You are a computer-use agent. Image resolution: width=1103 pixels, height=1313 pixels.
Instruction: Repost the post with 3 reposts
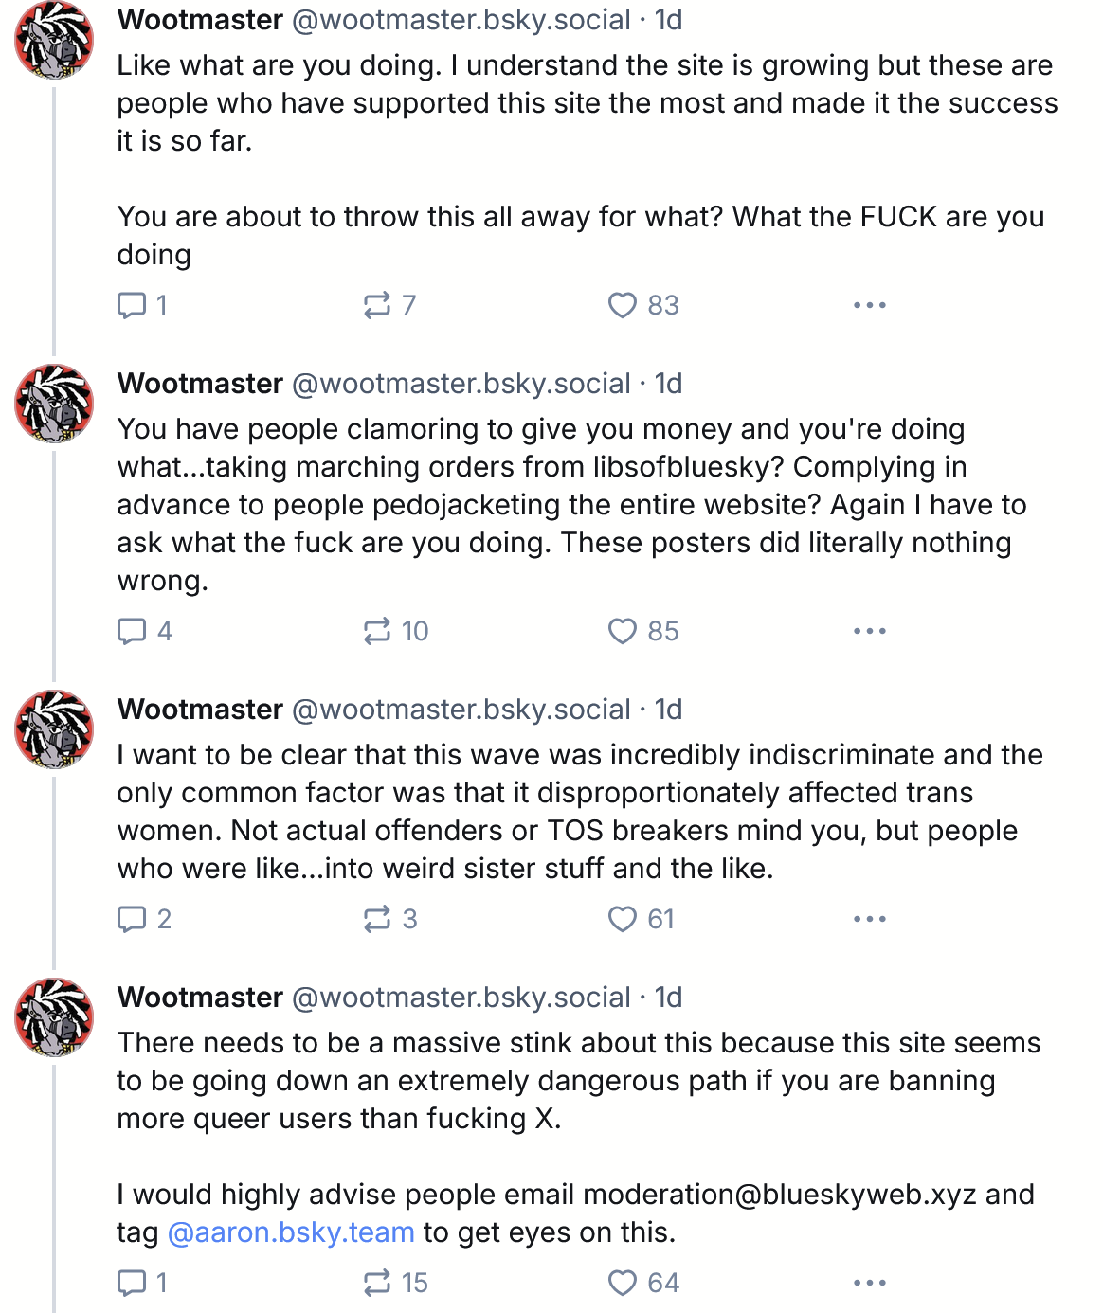[376, 919]
